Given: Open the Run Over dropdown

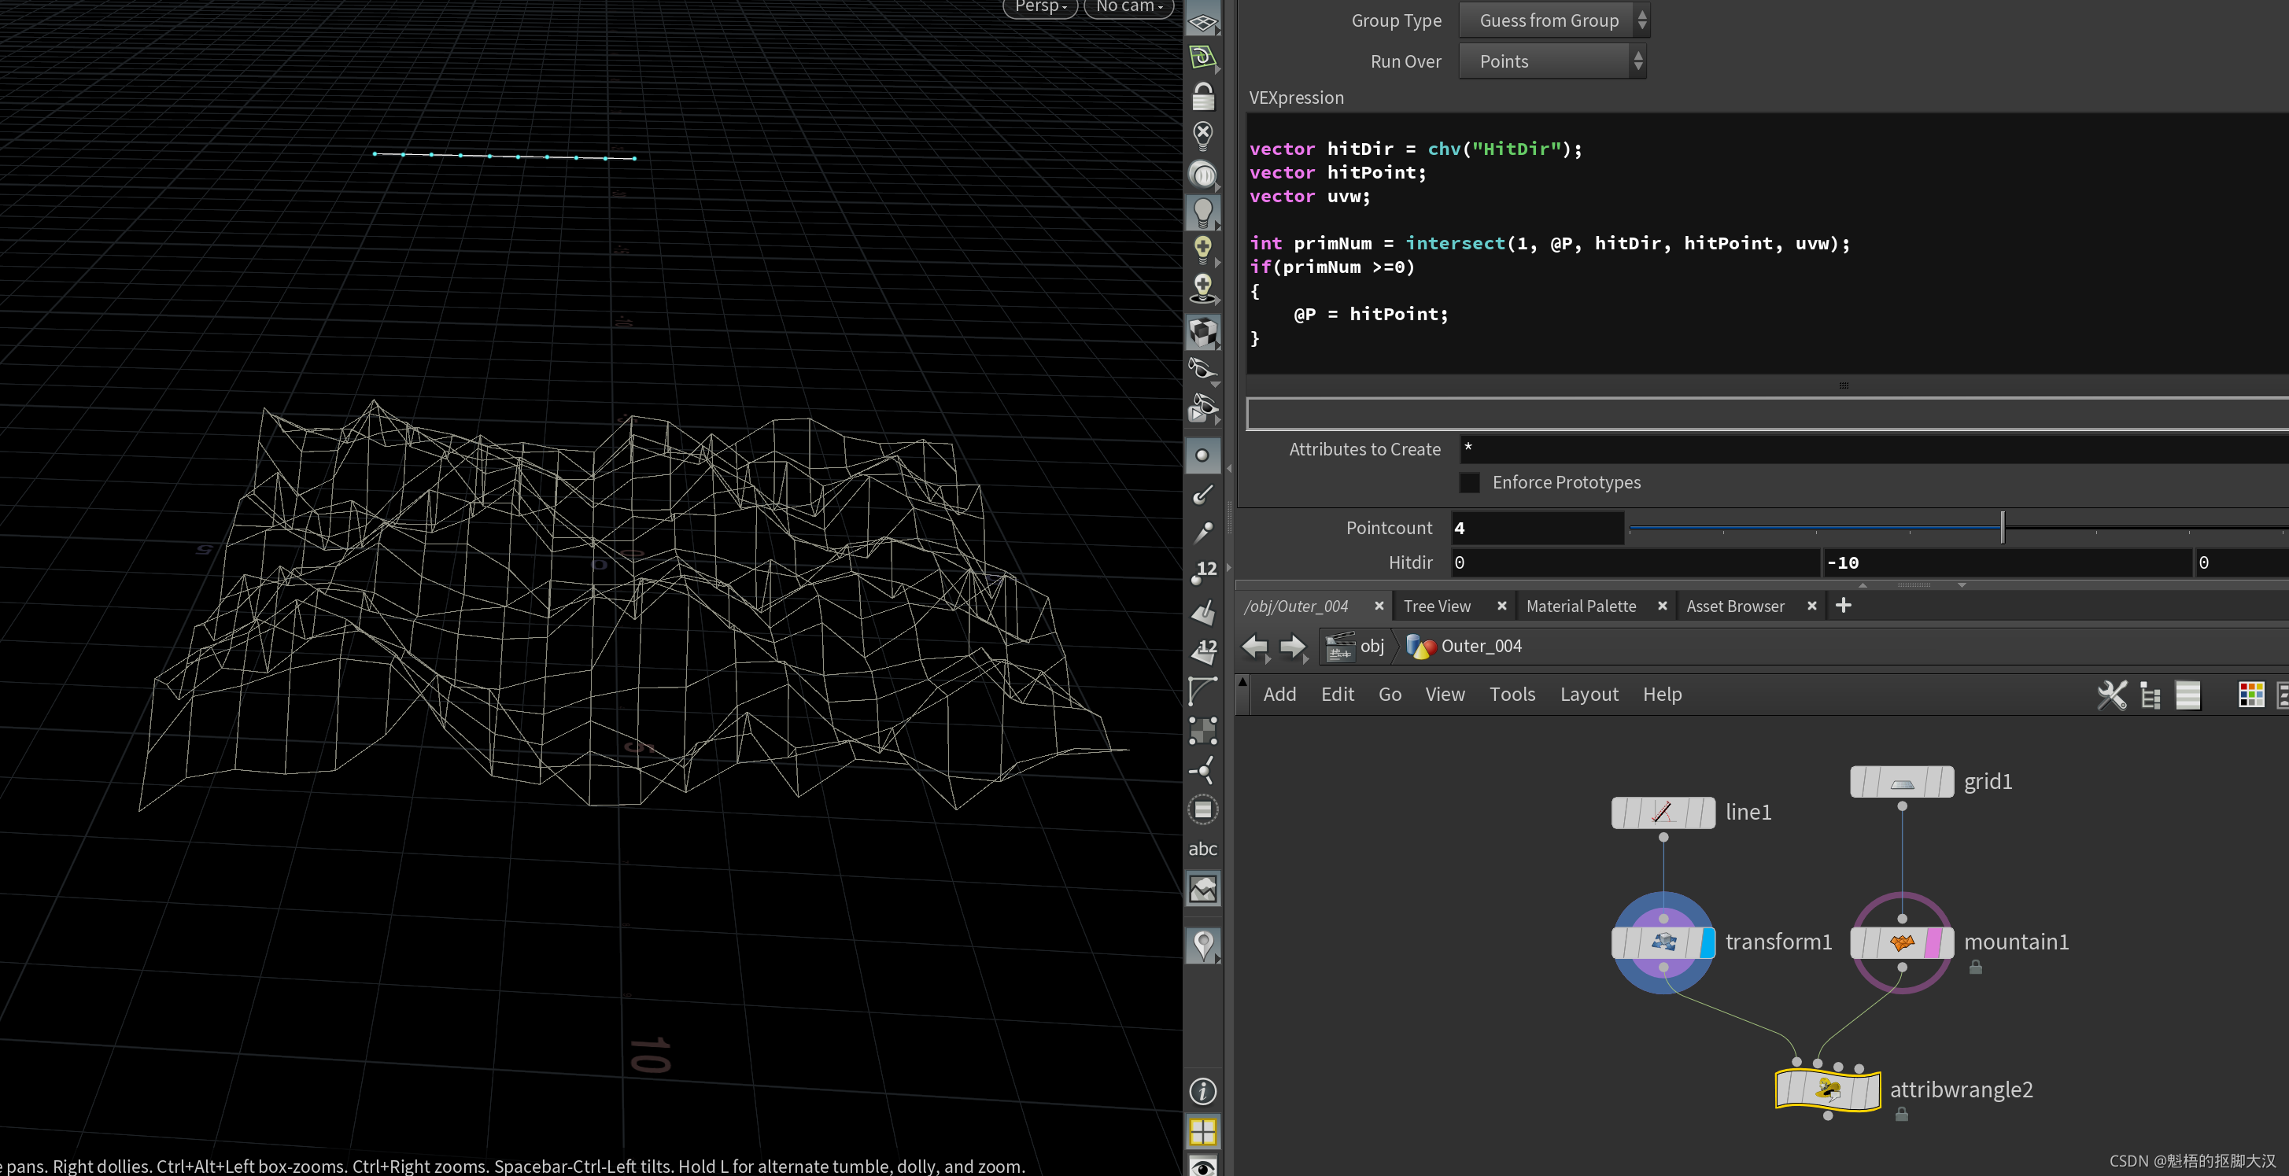Looking at the screenshot, I should click(x=1552, y=61).
